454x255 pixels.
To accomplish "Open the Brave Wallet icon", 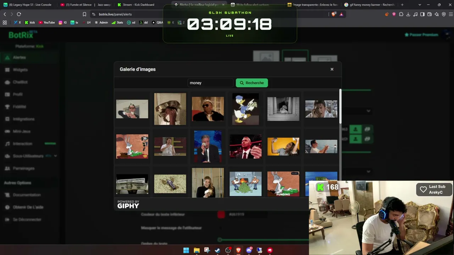I will click(430, 14).
